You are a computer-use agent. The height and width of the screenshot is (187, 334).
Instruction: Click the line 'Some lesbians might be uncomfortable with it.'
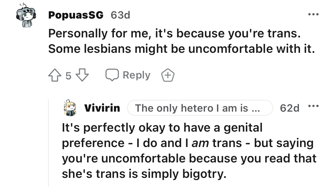(182, 49)
